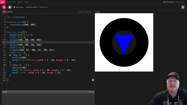Open the Sketch menu

(x=20, y=2)
